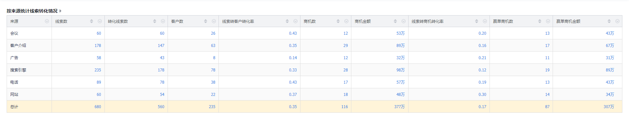The height and width of the screenshot is (125, 629).
Task: Open 来源 column dropdown menu
Action: tap(47, 21)
